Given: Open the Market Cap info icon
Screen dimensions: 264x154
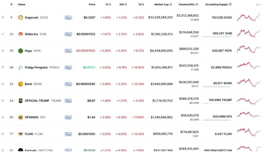Looking at the screenshot, I should tap(171, 4).
